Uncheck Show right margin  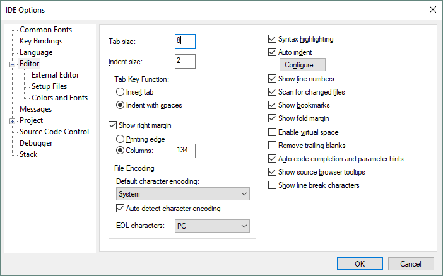(x=114, y=125)
